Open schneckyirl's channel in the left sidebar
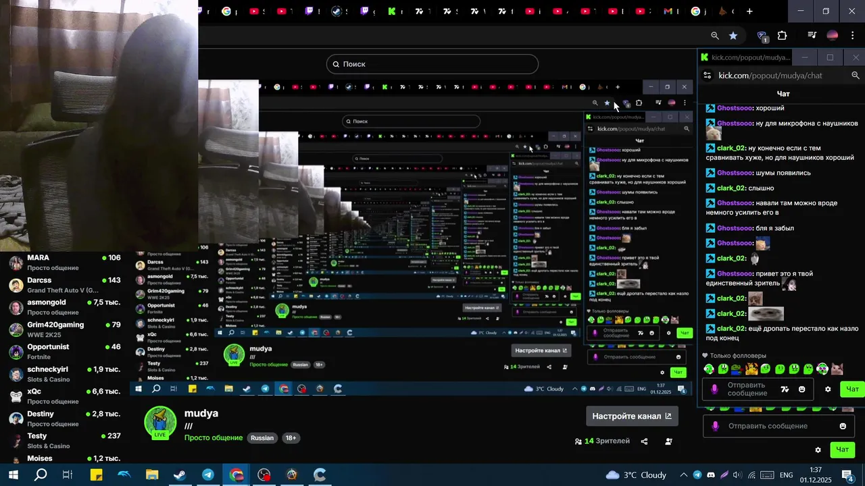Screen dimensions: 865x486 coord(65,373)
